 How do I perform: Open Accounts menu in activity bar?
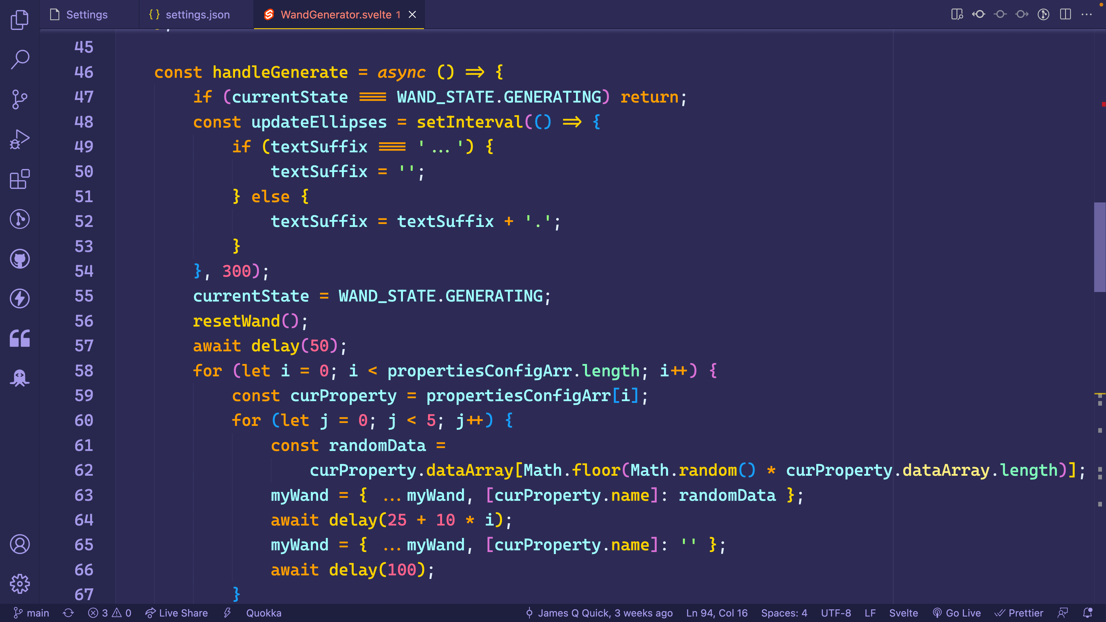[x=20, y=544]
